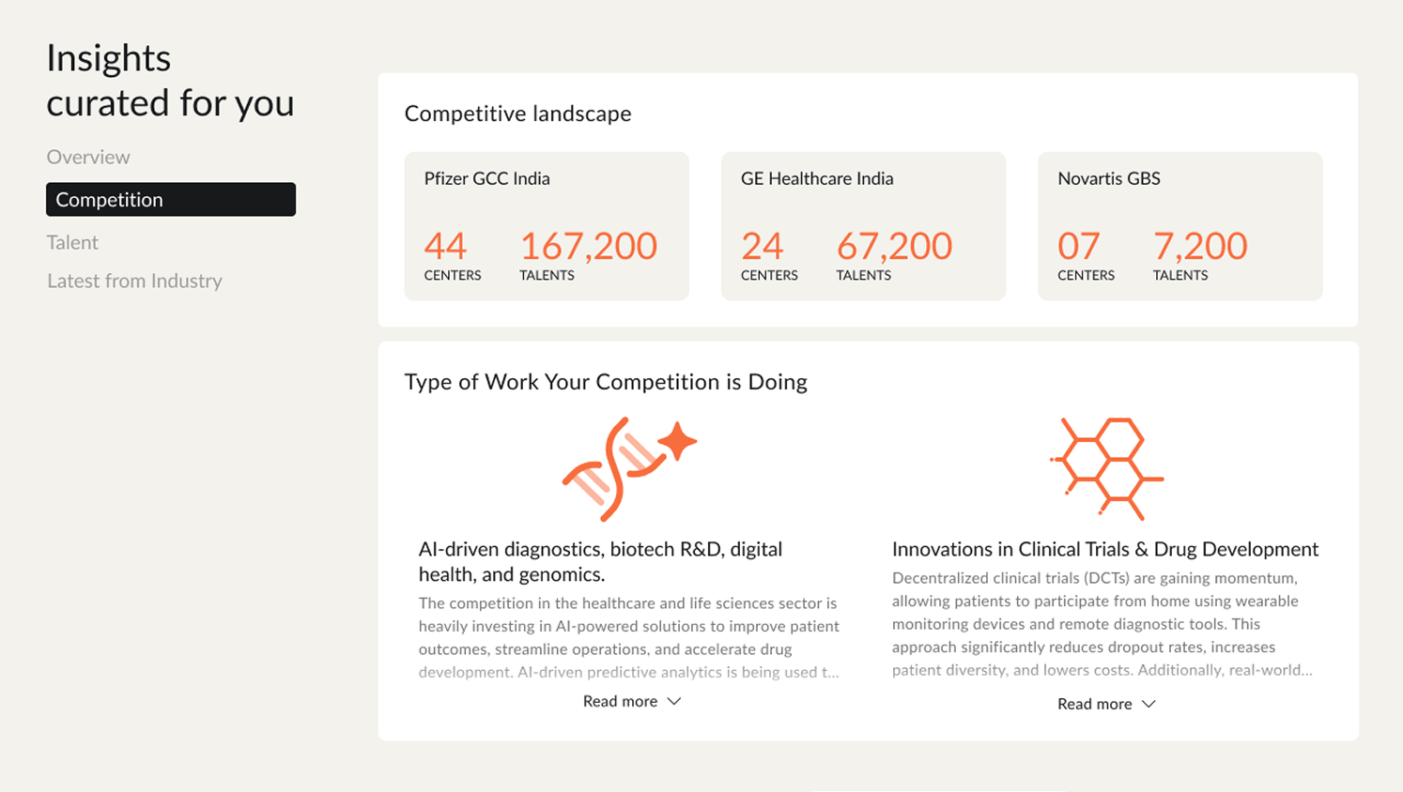
Task: Open the GE Healthcare India card
Action: (x=863, y=226)
